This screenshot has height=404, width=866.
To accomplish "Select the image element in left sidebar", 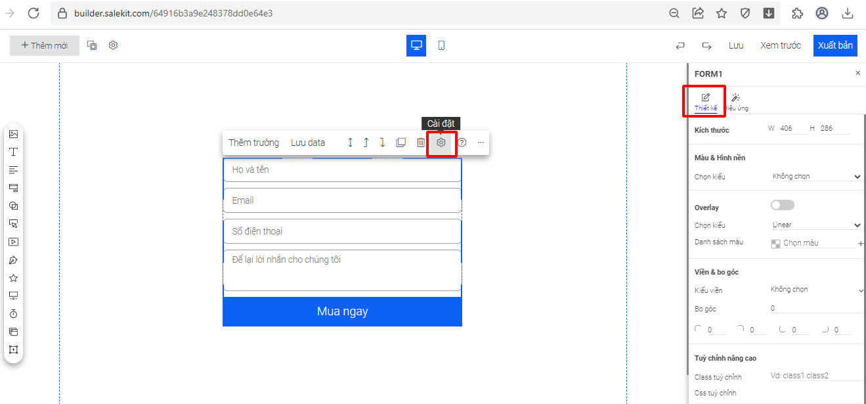I will (x=13, y=134).
